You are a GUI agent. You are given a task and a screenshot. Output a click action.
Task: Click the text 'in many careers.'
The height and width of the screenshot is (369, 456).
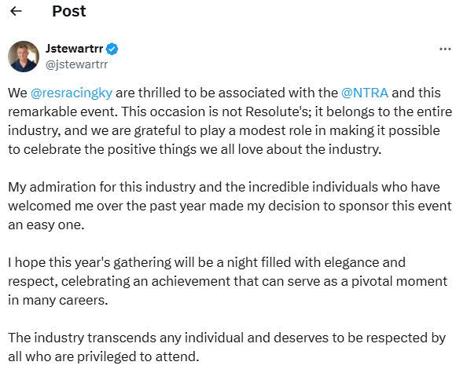[x=58, y=300]
